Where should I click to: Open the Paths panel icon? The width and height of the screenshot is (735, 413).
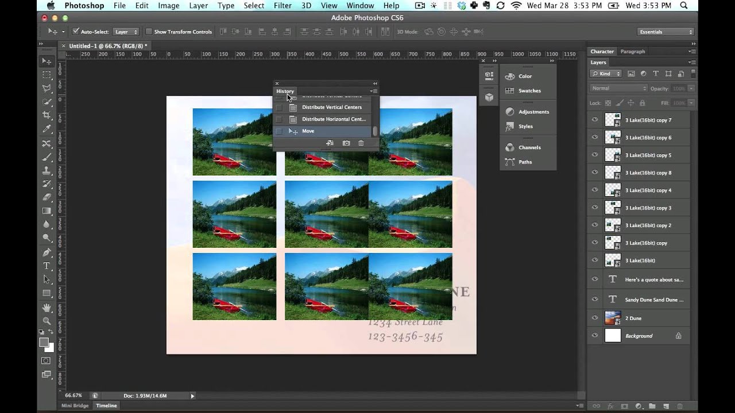(509, 162)
